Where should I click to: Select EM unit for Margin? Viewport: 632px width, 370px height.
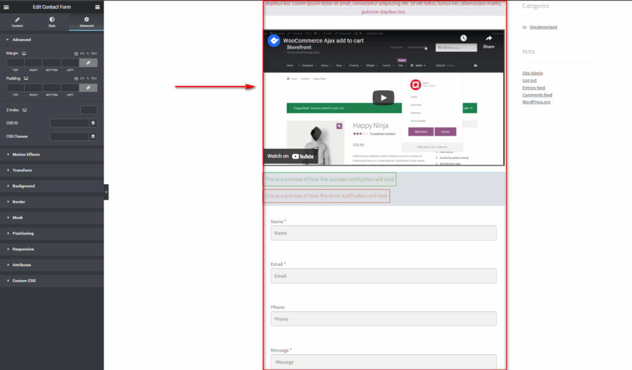click(82, 54)
